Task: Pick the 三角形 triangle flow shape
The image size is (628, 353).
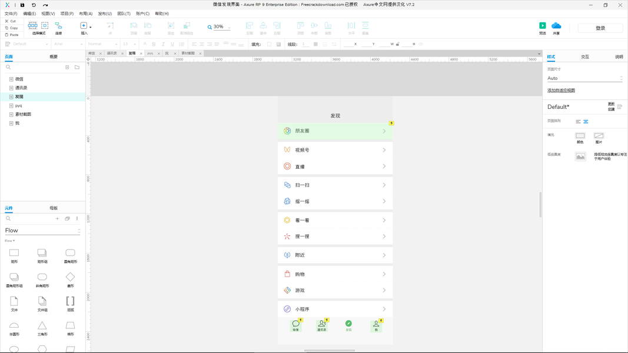Action: click(x=42, y=328)
